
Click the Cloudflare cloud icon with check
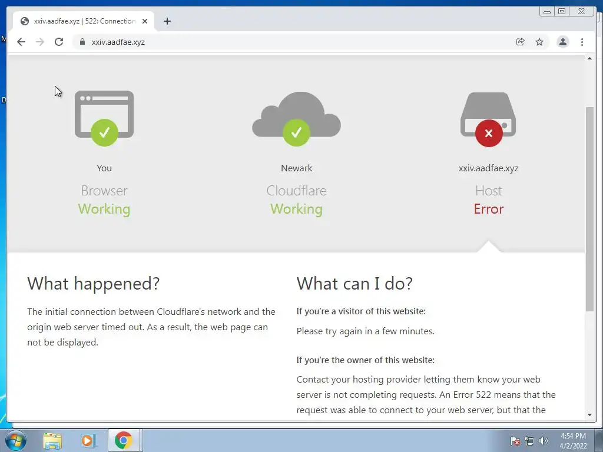pos(297,119)
